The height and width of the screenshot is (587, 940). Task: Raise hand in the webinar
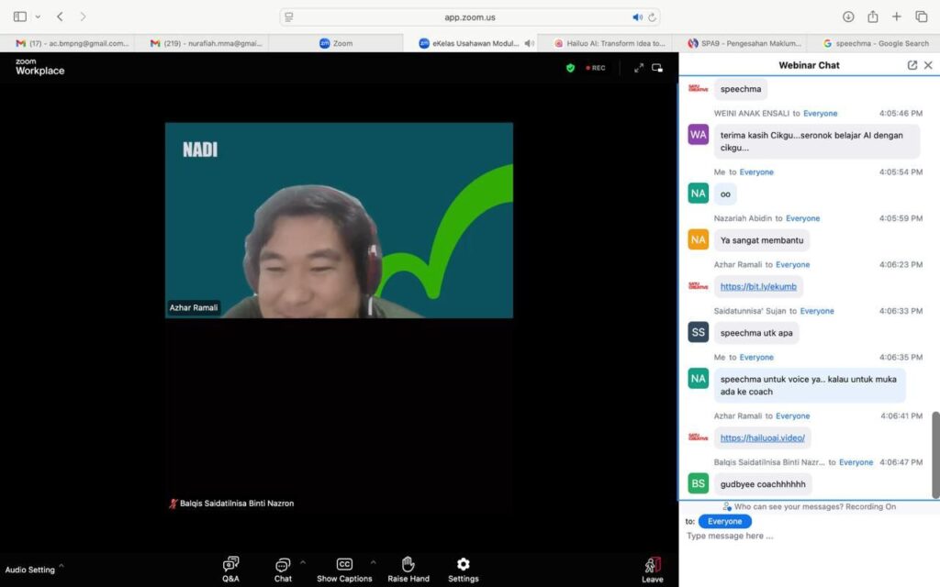click(408, 569)
